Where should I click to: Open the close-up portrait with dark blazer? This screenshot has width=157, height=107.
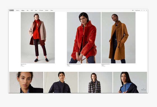pyautogui.click(x=26, y=82)
